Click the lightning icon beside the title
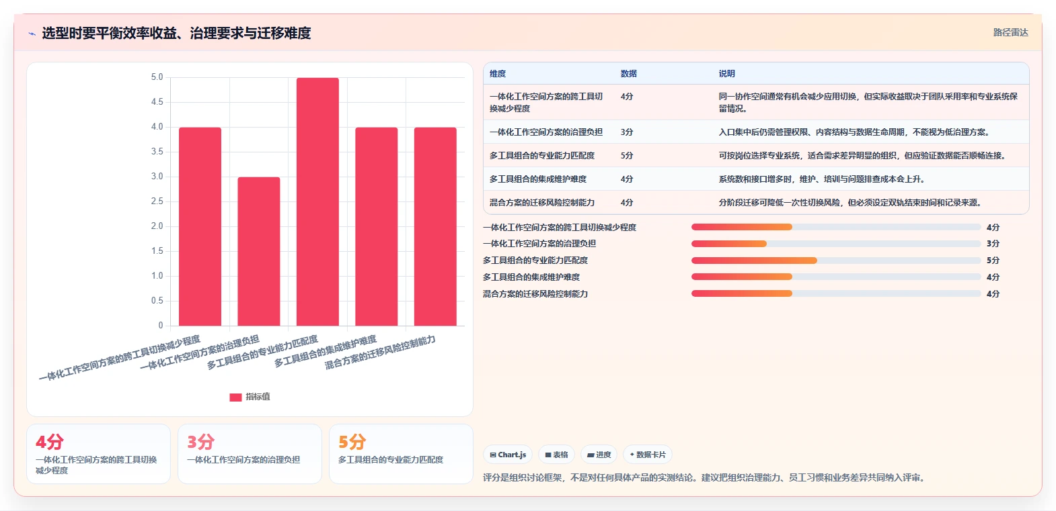Image resolution: width=1056 pixels, height=511 pixels. click(32, 34)
